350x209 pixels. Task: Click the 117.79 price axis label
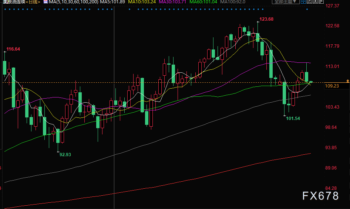(332, 46)
